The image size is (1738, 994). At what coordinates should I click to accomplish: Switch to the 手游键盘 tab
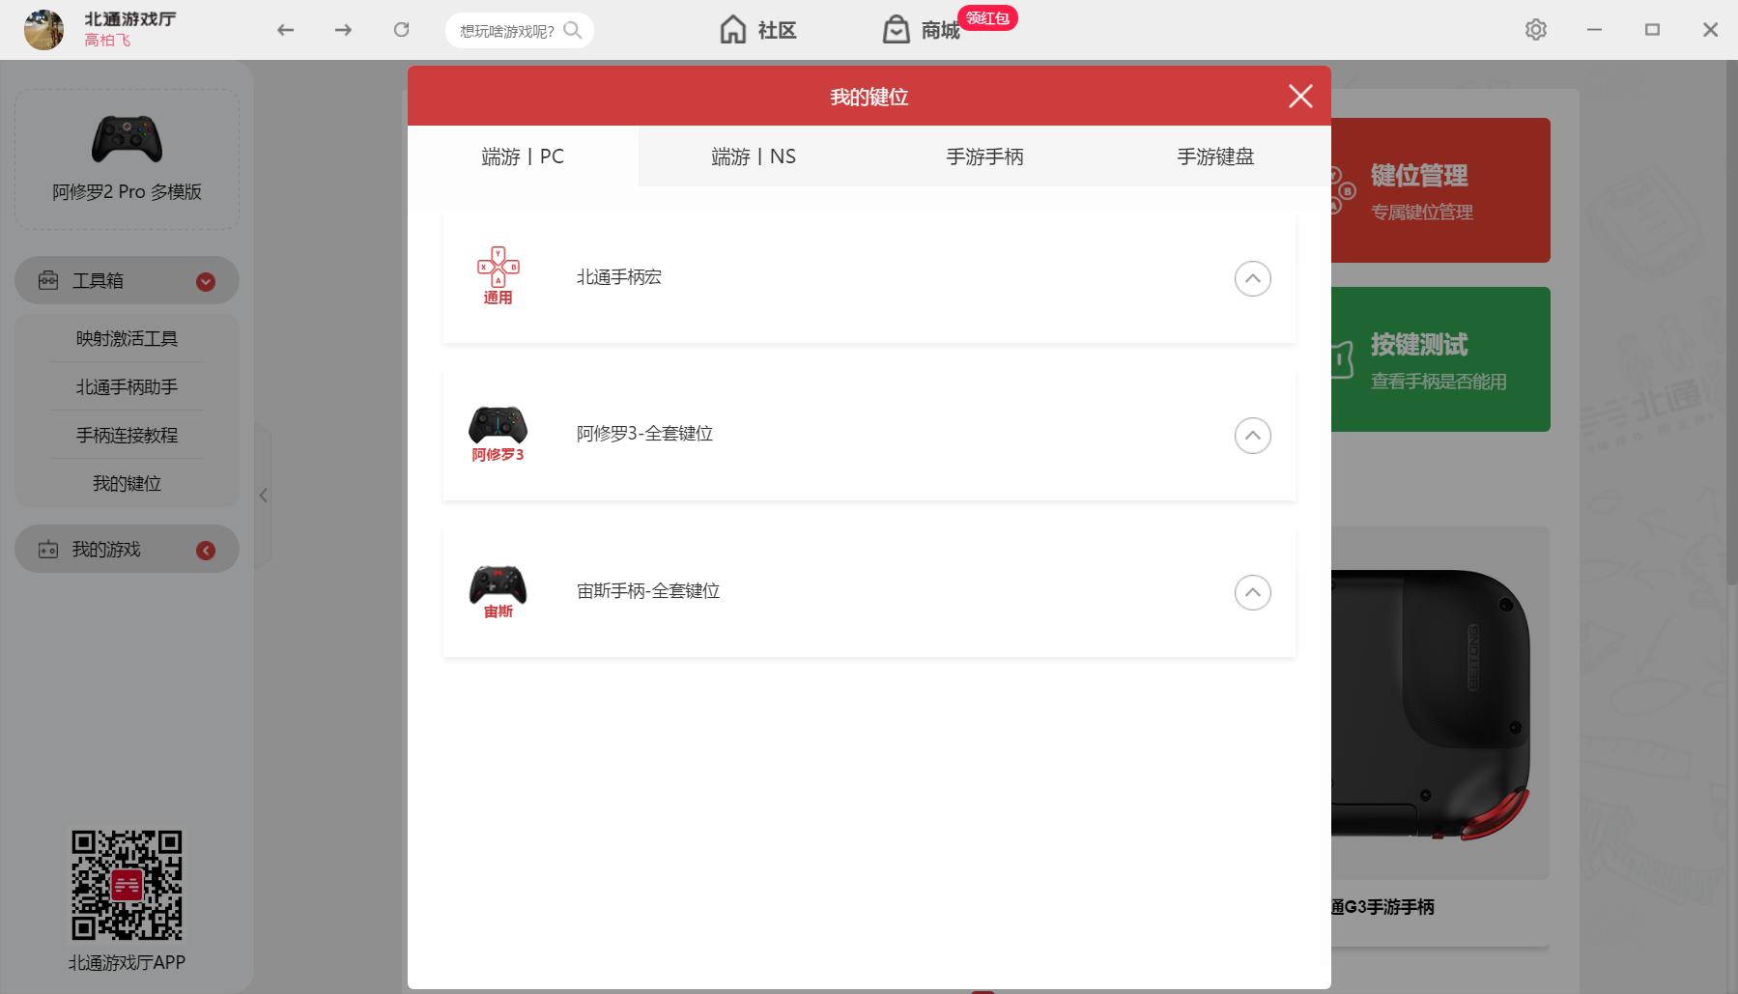[x=1215, y=156]
